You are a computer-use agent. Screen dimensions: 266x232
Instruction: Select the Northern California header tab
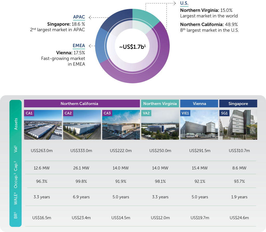(82, 103)
